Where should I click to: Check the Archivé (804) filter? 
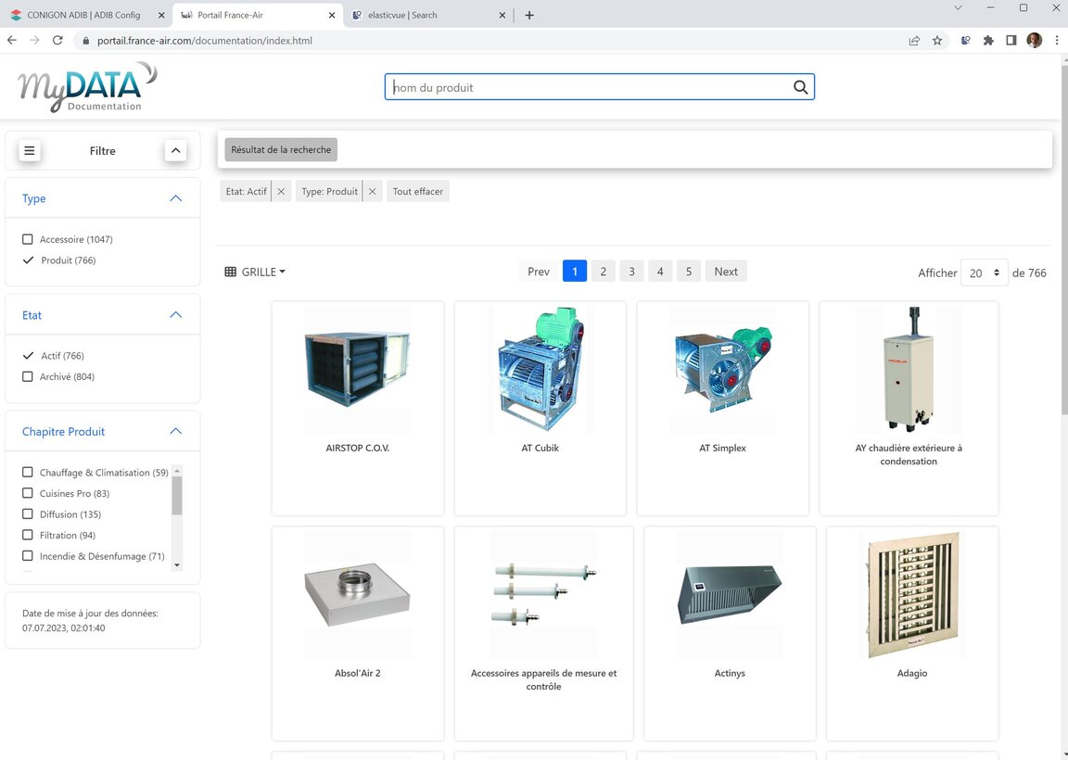click(x=27, y=376)
